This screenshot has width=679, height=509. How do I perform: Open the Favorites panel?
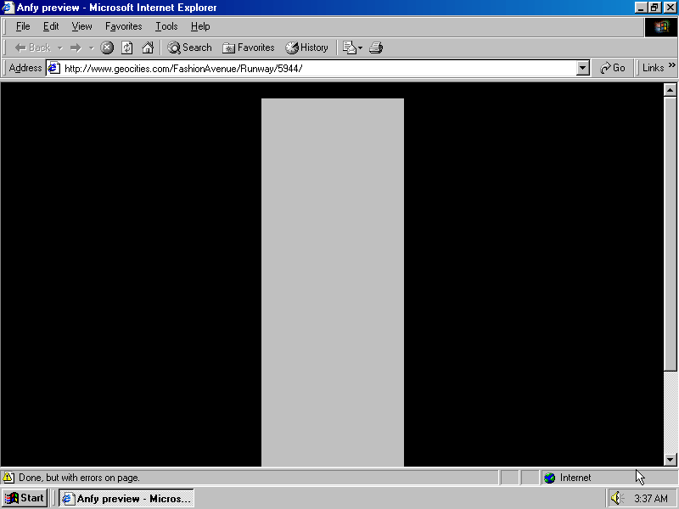(248, 48)
